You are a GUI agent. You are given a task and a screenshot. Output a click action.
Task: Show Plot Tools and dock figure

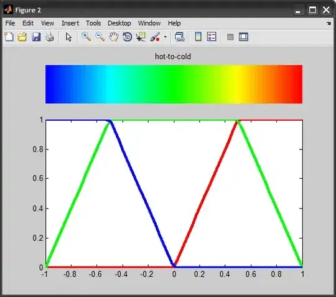click(243, 37)
